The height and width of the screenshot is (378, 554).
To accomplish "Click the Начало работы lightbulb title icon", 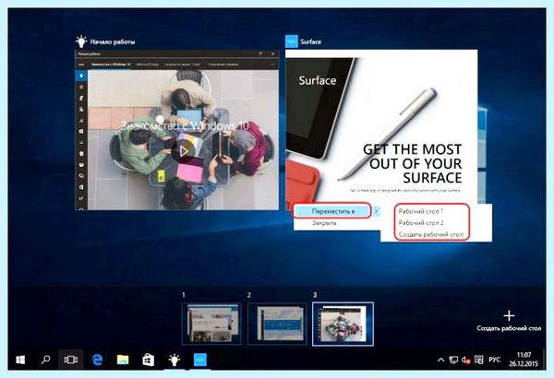I will (81, 41).
